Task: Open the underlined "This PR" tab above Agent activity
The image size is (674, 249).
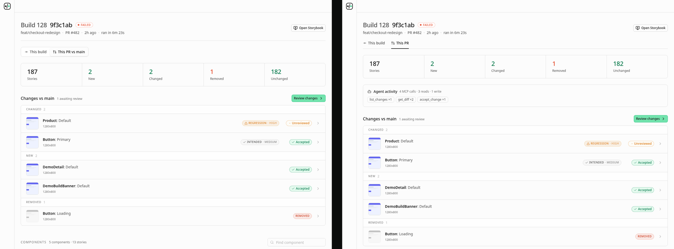Action: [x=400, y=43]
